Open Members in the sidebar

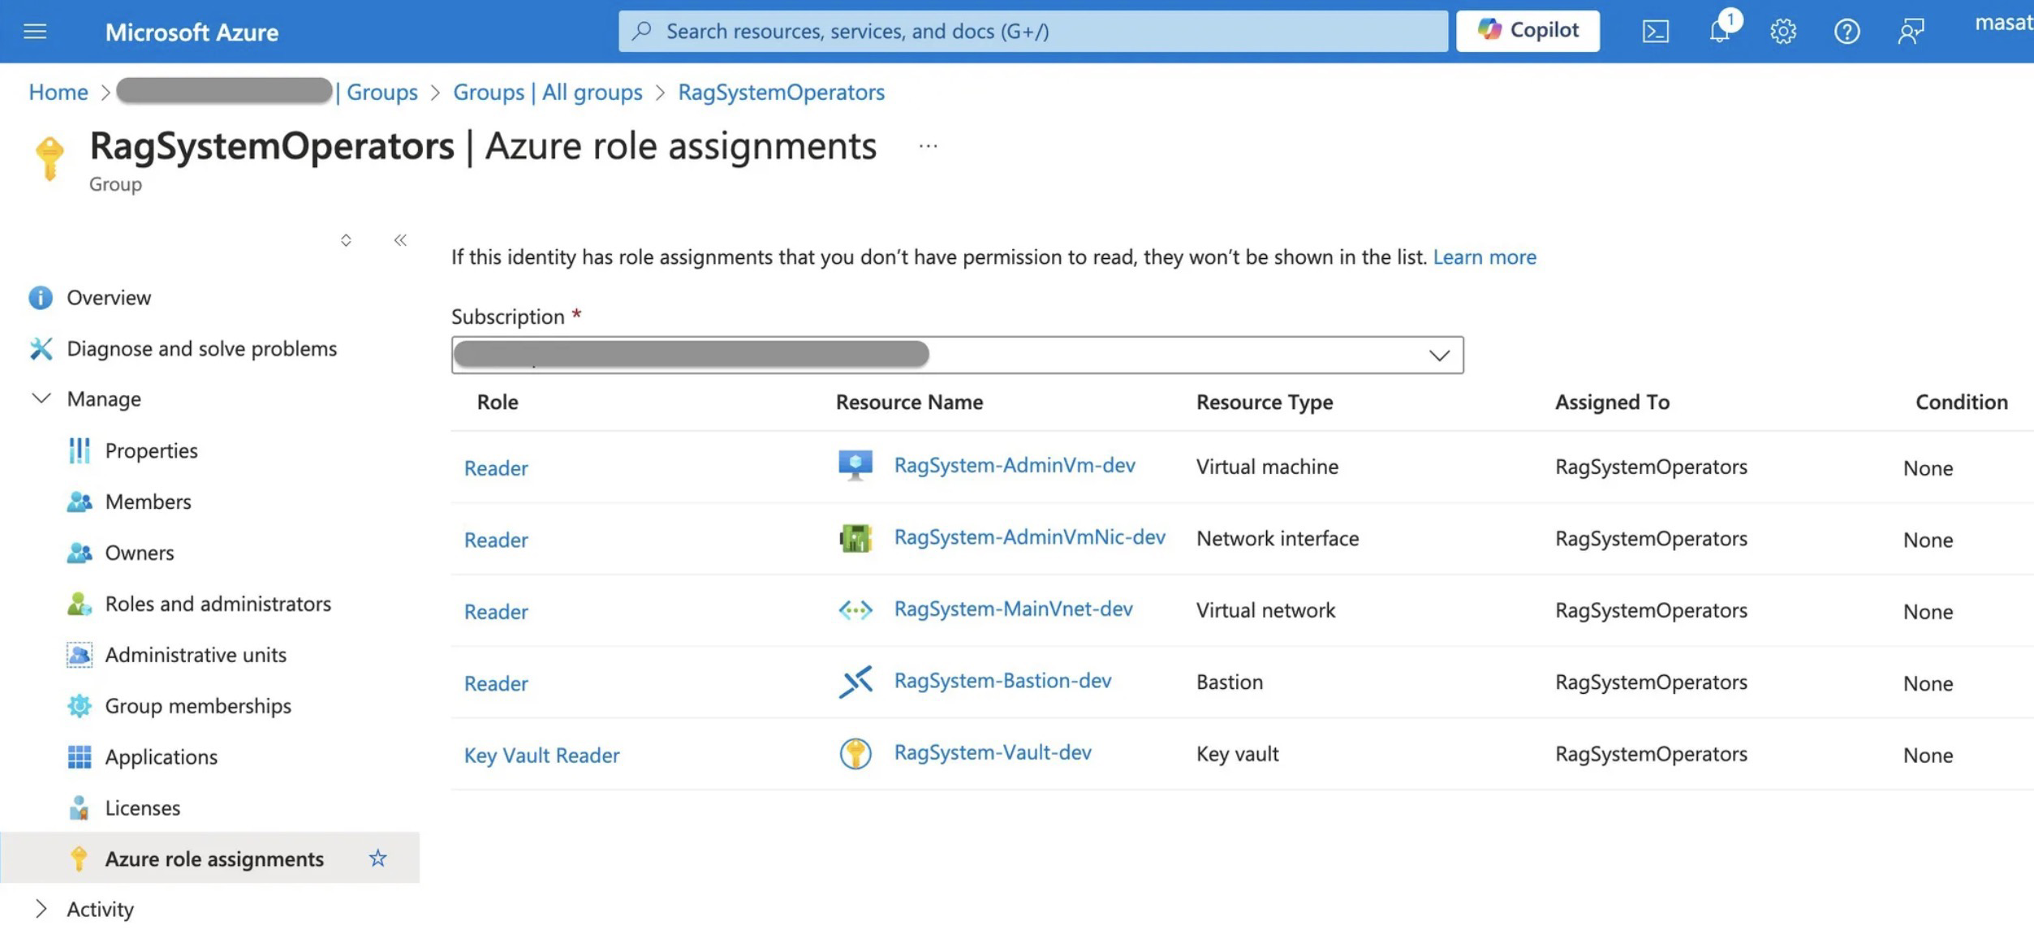pyautogui.click(x=148, y=502)
